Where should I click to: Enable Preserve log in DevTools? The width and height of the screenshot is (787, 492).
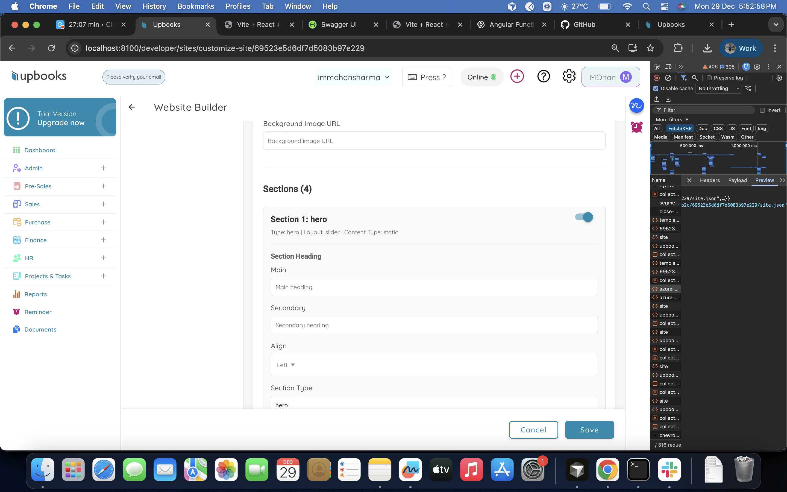pyautogui.click(x=709, y=78)
